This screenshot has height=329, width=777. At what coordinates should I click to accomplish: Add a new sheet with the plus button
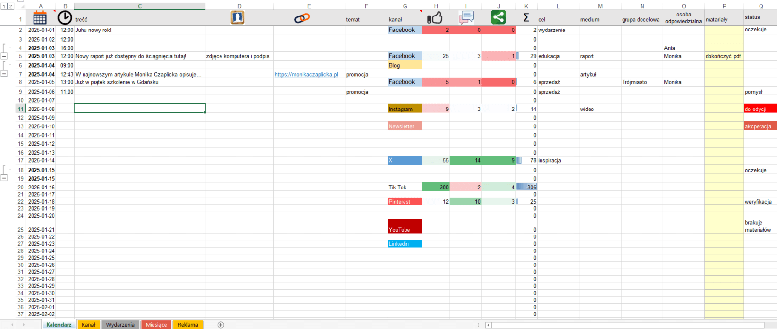[x=221, y=325]
